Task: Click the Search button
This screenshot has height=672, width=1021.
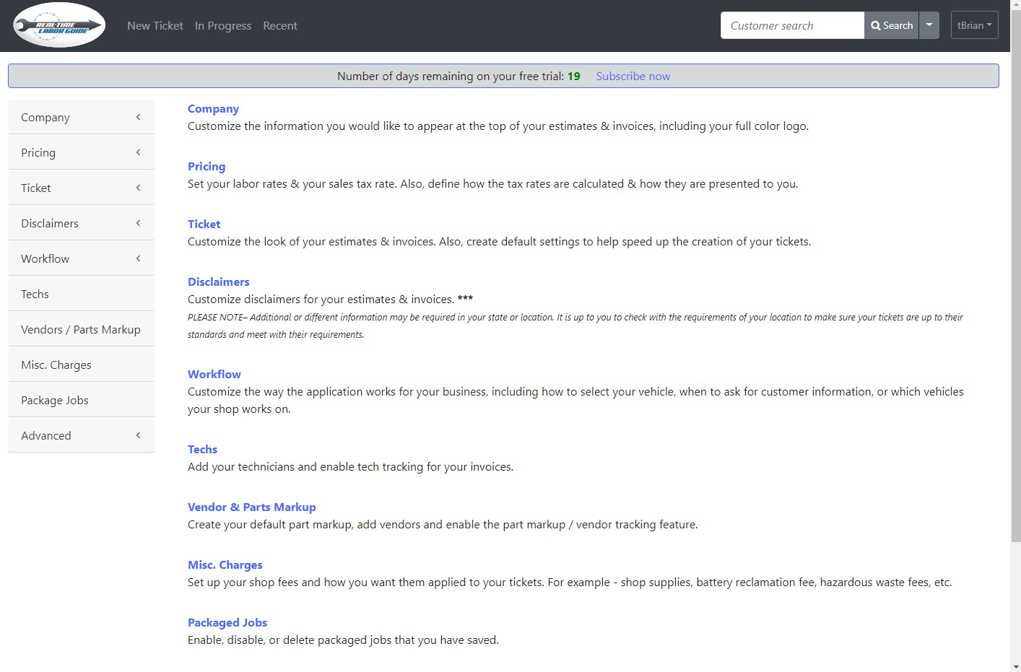Action: point(891,25)
